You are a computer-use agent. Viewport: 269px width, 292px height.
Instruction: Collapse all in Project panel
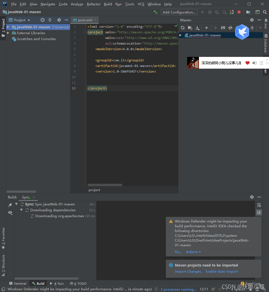coord(50,20)
